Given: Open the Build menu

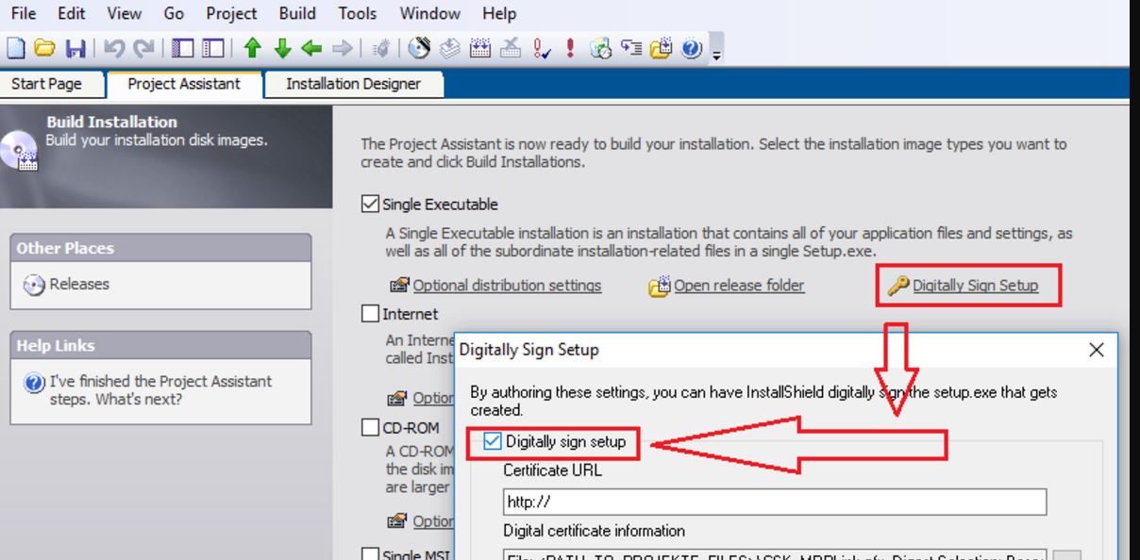Looking at the screenshot, I should click(x=296, y=13).
